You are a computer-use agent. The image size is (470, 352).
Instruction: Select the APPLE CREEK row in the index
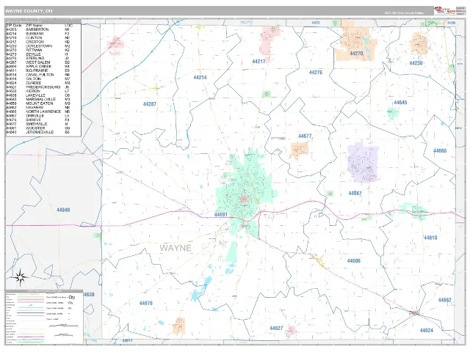(x=38, y=67)
